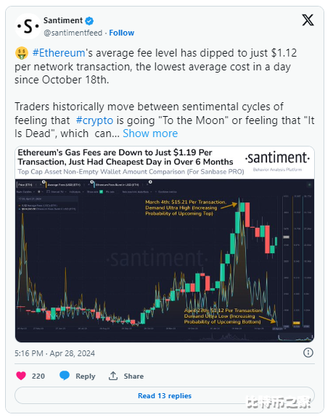Select the Ethereum Fees Burnt metric color bar
This screenshot has height=420, width=333.
94,184
